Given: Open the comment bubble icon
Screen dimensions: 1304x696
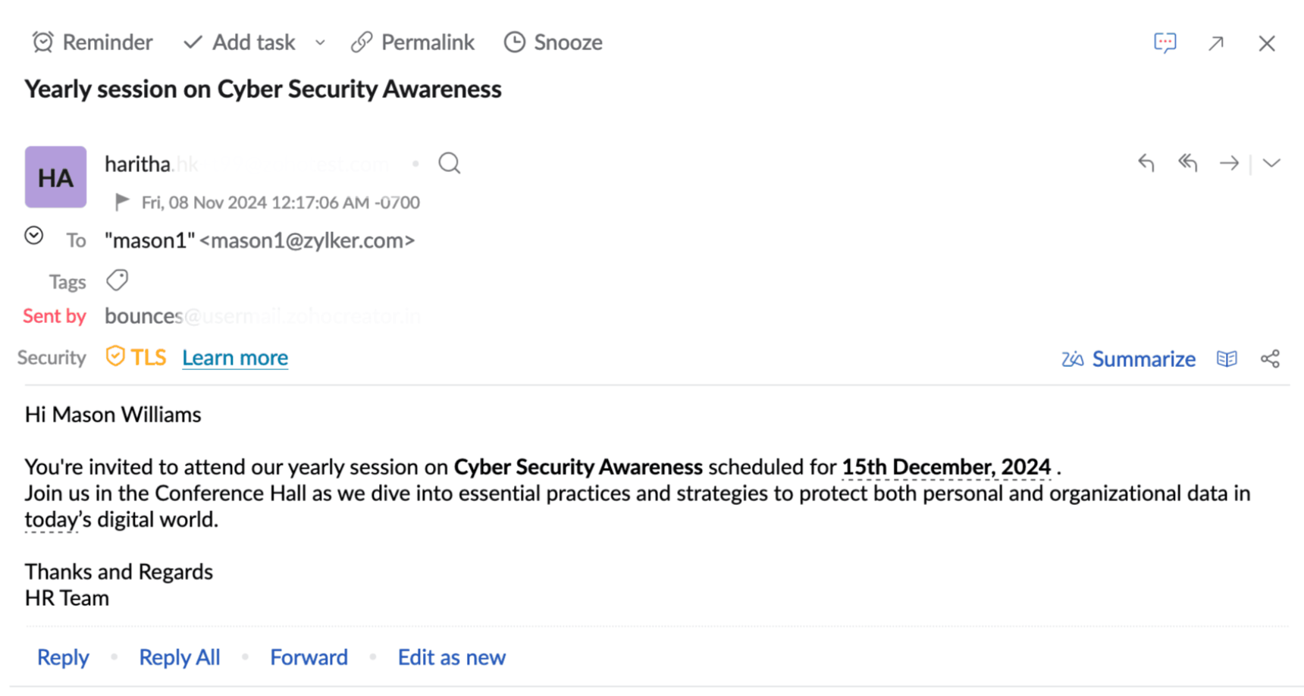Looking at the screenshot, I should point(1165,42).
